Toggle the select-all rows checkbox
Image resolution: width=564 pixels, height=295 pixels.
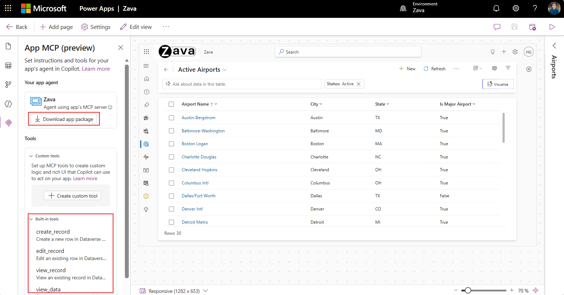171,104
